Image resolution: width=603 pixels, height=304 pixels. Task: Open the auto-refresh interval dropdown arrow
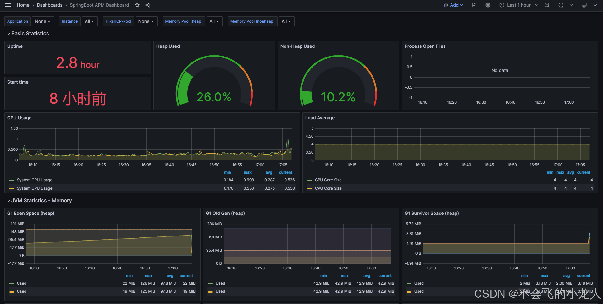pos(572,5)
